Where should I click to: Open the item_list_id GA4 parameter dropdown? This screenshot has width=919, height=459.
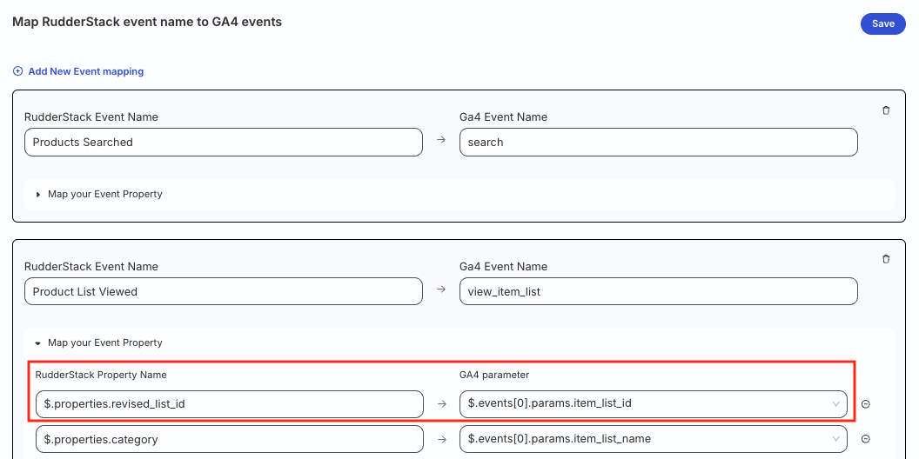pyautogui.click(x=653, y=404)
